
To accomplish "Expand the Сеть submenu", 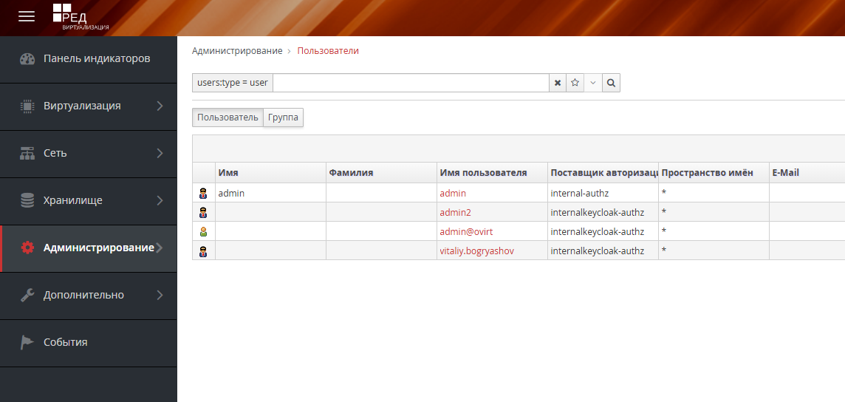I will click(89, 154).
